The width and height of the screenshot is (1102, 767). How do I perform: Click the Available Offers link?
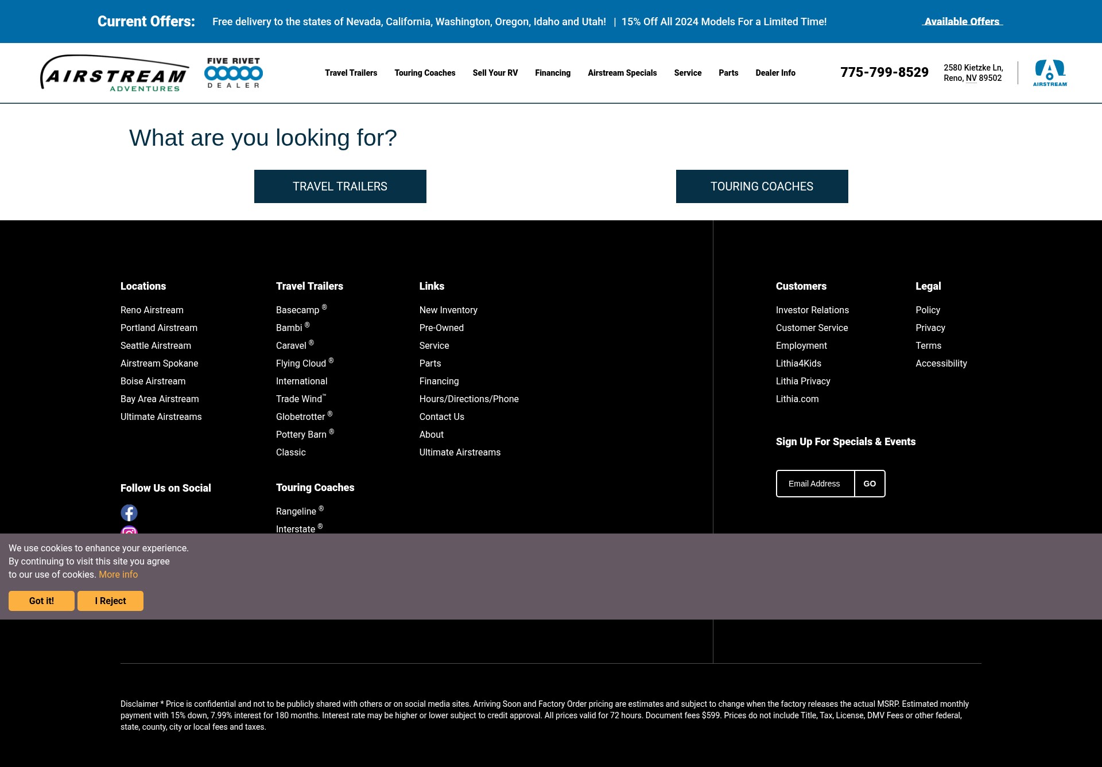click(x=963, y=21)
